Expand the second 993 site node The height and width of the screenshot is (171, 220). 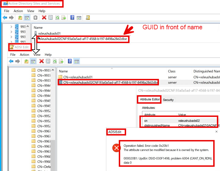[11, 32]
